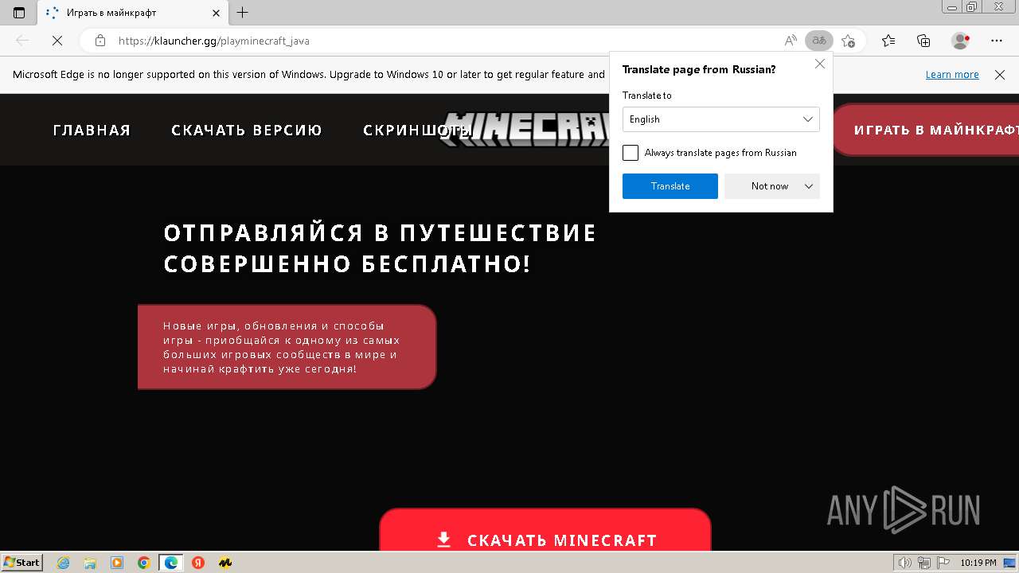The width and height of the screenshot is (1019, 573).
Task: Go back to previous page
Action: coord(22,41)
